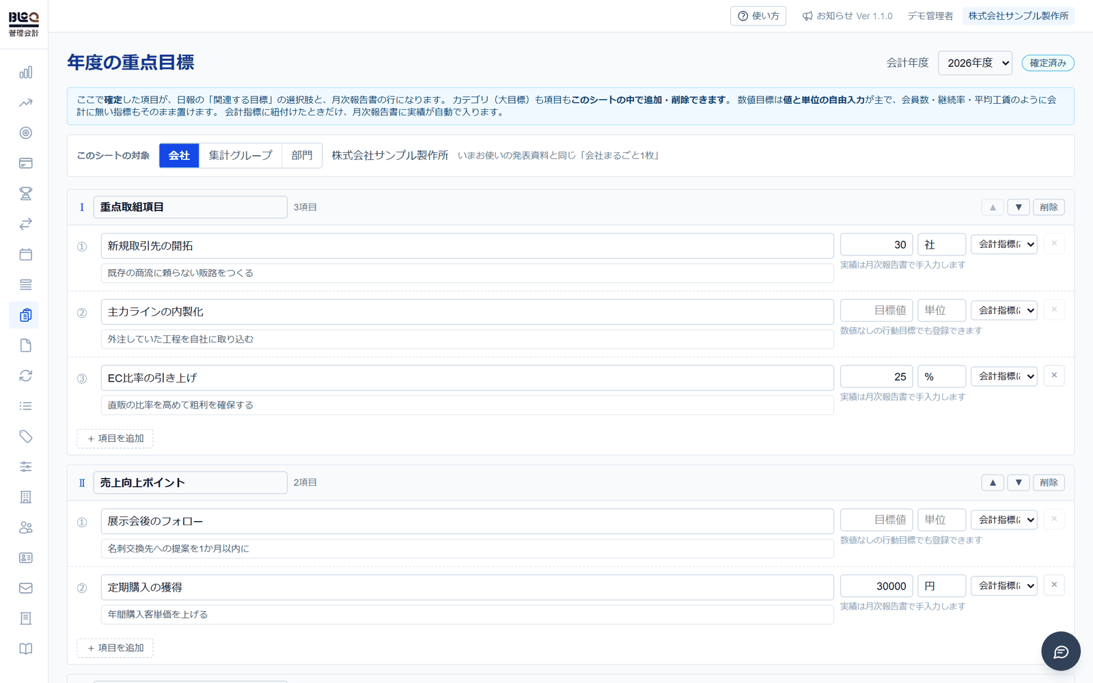This screenshot has height=683, width=1093.
Task: Open 会計指標 dropdown for 定期購入の獲得
Action: point(1004,586)
